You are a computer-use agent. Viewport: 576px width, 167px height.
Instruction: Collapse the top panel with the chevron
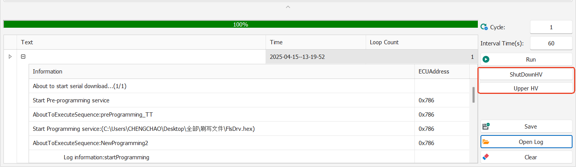pos(288,7)
